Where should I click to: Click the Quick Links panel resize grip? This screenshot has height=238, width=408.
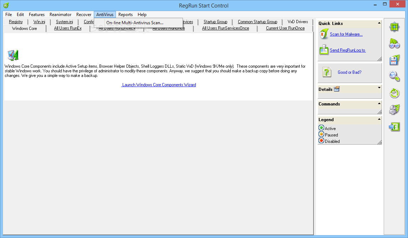(379, 59)
